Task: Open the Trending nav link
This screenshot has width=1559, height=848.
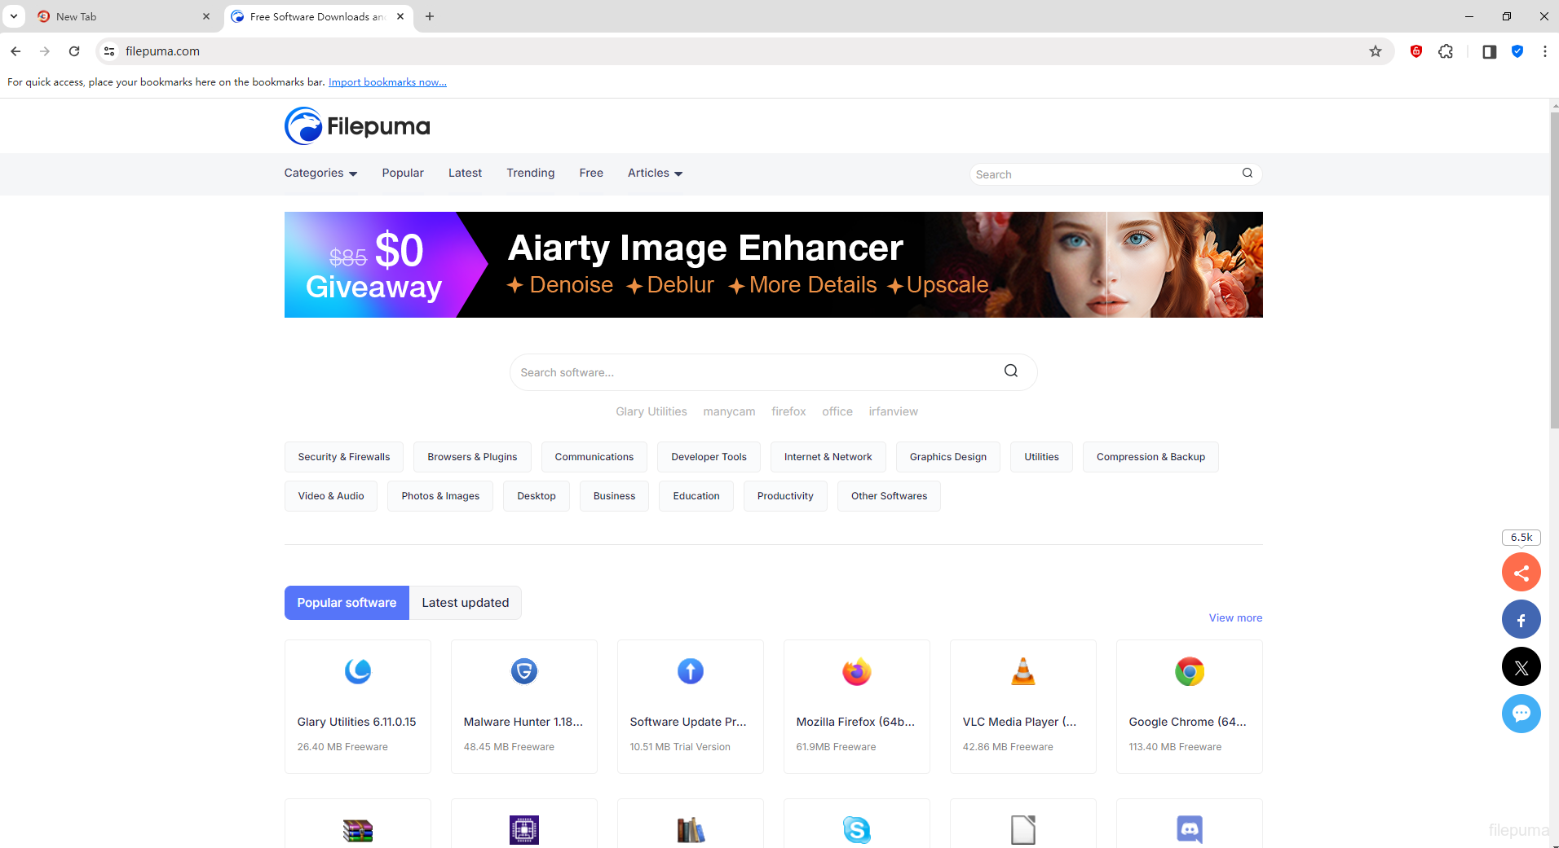Action: pyautogui.click(x=530, y=173)
